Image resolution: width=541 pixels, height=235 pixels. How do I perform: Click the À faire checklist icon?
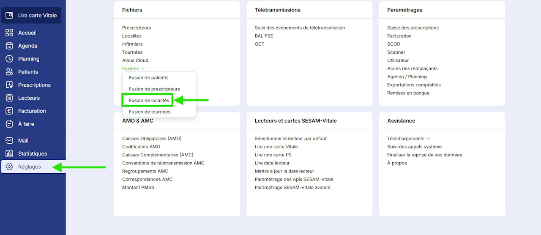tap(9, 124)
